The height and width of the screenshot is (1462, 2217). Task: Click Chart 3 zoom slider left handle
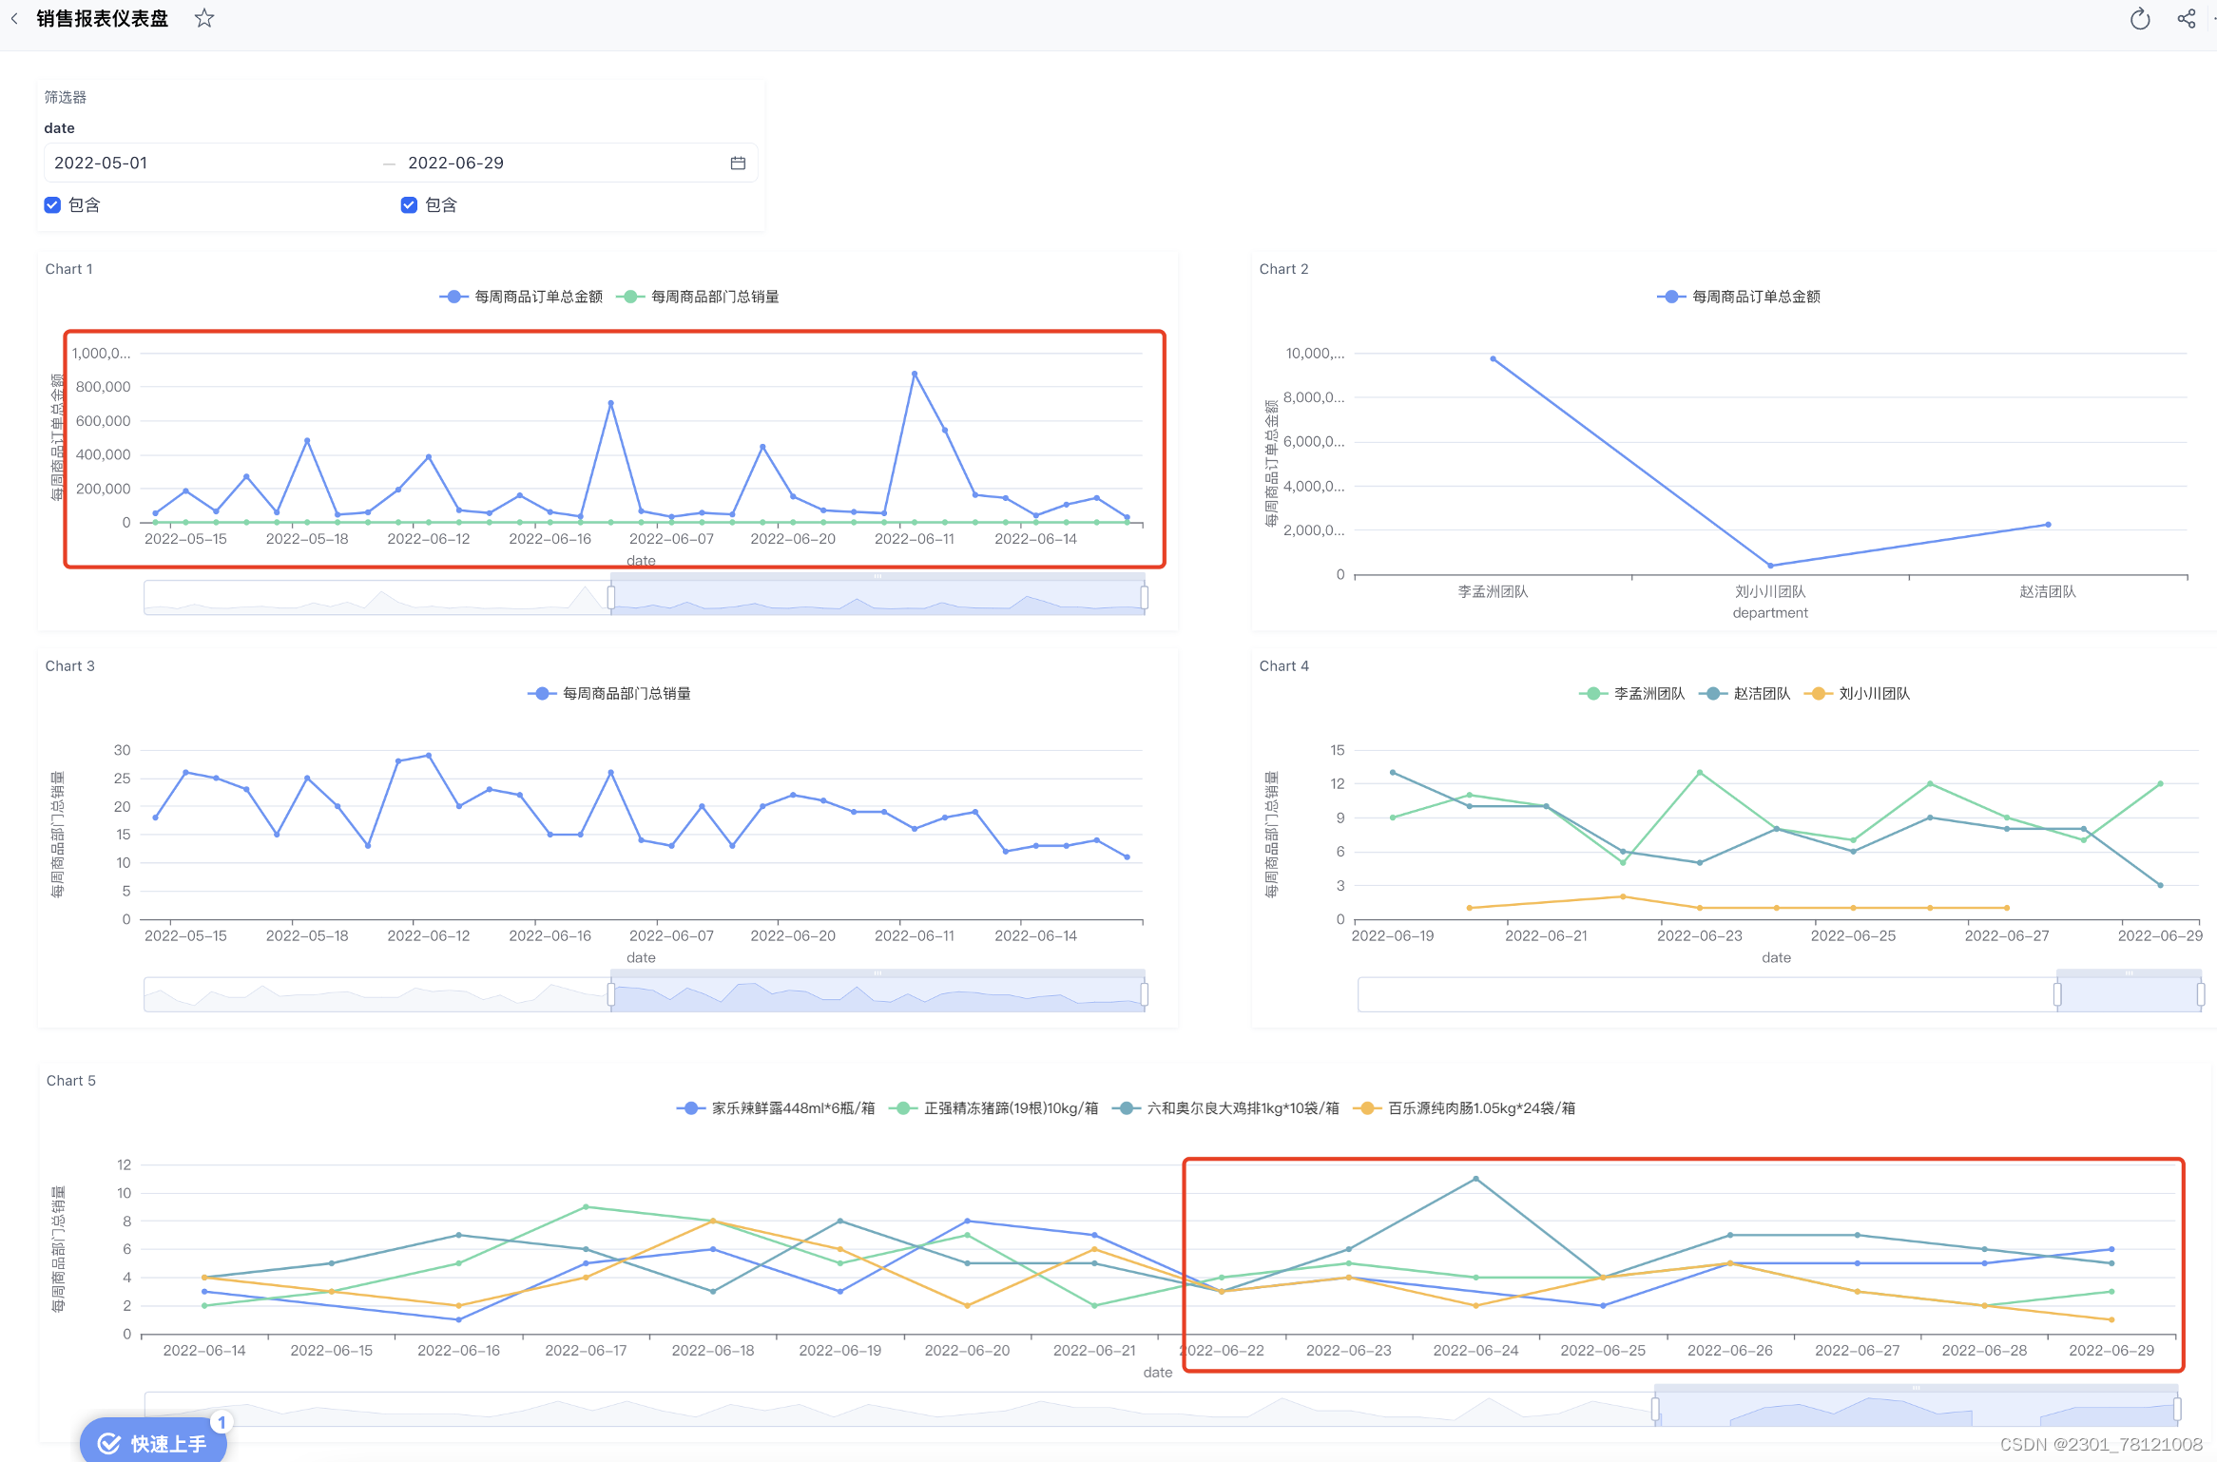point(611,995)
